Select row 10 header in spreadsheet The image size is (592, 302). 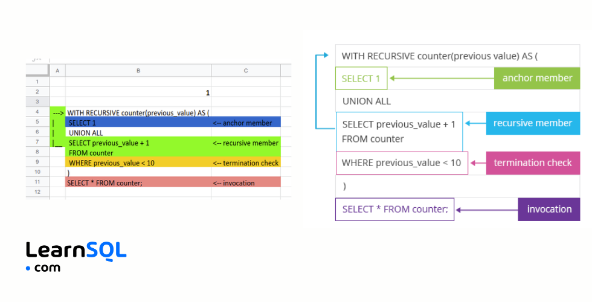tap(37, 172)
